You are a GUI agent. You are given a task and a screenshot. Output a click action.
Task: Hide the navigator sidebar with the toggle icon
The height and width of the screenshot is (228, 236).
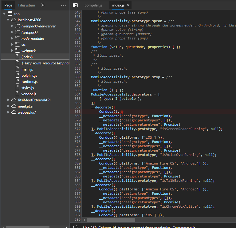[x=75, y=5]
